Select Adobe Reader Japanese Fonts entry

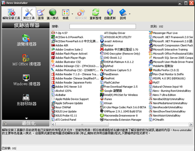coord(71,82)
